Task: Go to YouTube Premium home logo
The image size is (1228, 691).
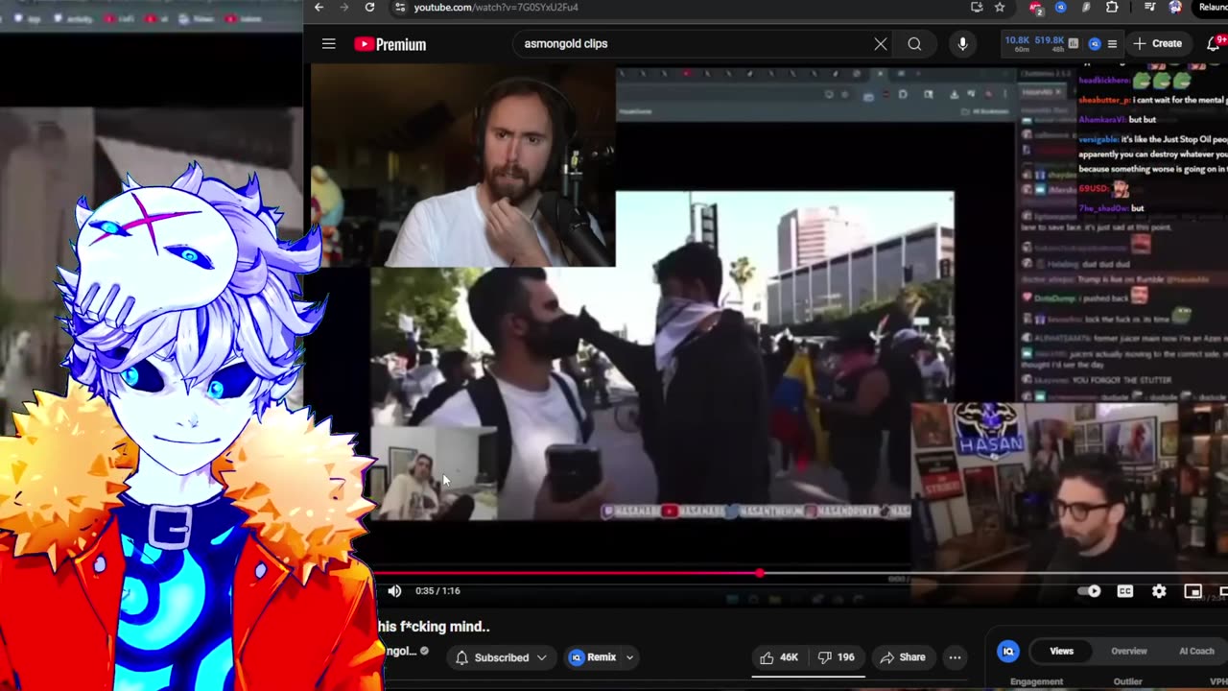Action: point(390,44)
